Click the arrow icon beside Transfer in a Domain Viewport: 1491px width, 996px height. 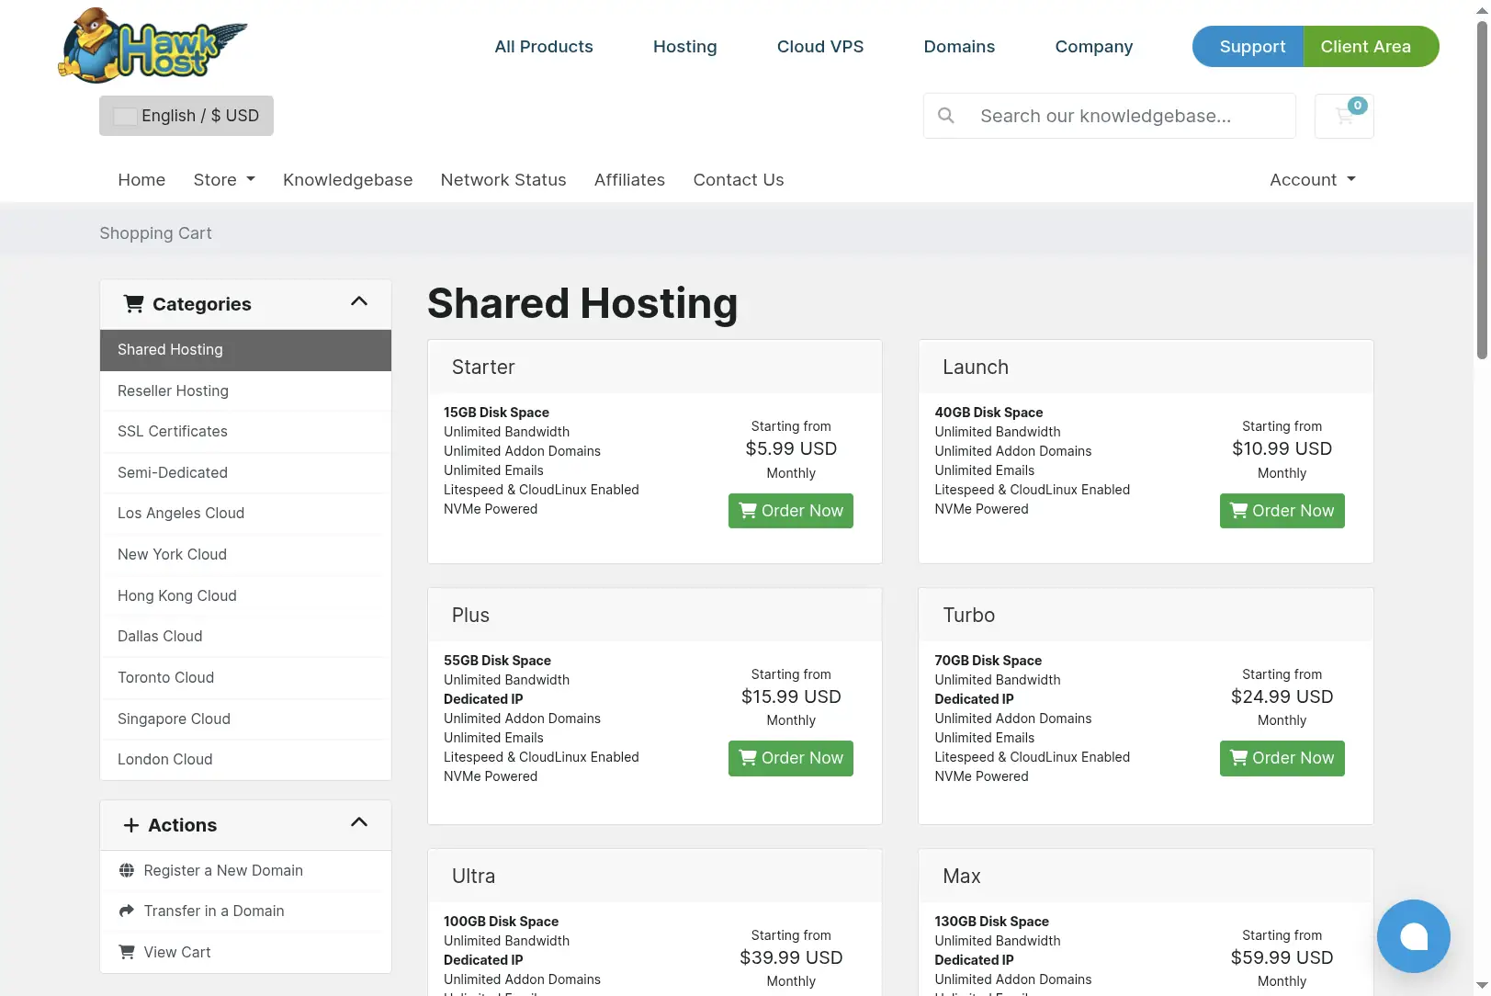127,911
